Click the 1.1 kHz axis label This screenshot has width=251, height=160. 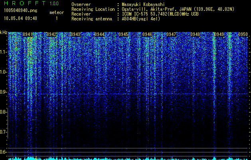pos(3,52)
